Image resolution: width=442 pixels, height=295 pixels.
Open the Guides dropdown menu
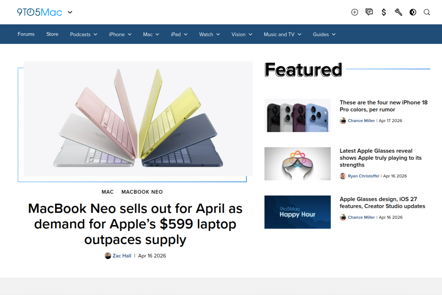324,34
